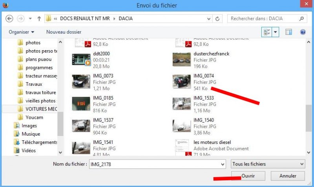The image size is (314, 187).
Task: Open Vidéos library
Action: click(29, 151)
